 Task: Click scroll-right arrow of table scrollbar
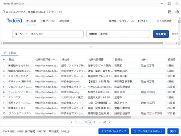click(x=179, y=117)
